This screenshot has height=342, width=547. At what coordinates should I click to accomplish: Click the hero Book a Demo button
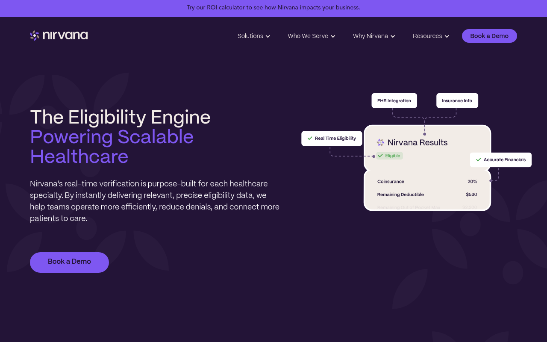69,262
